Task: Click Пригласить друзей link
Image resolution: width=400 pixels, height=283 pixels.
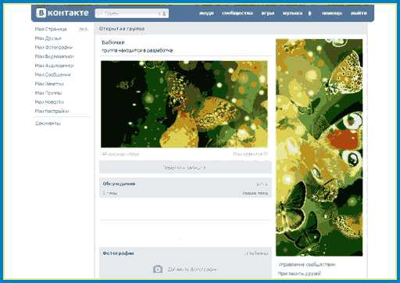Action: tap(299, 274)
